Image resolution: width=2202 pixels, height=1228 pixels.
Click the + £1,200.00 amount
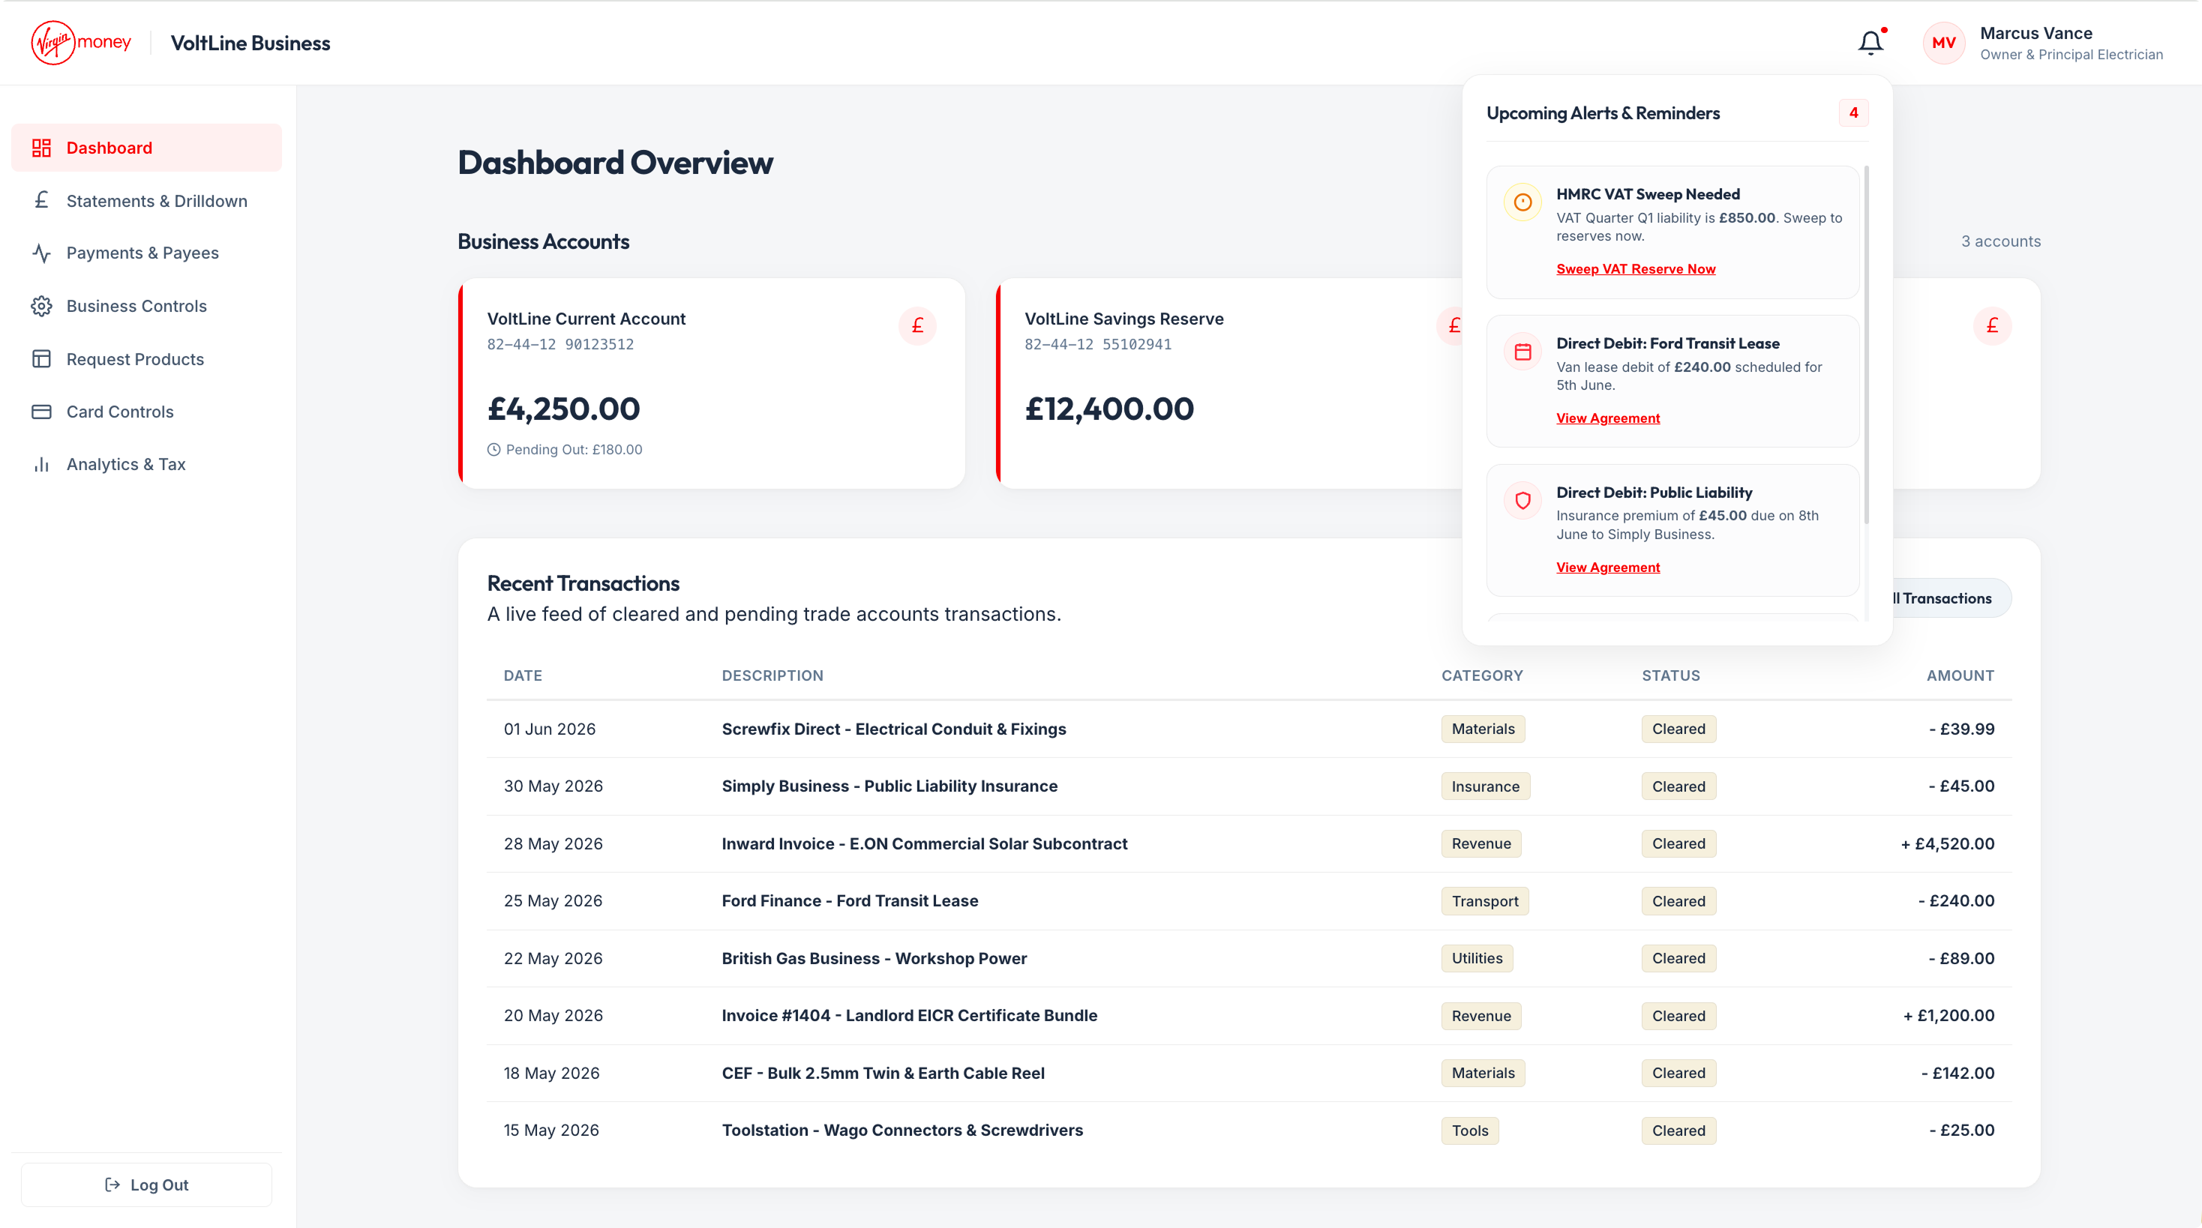pyautogui.click(x=1948, y=1015)
